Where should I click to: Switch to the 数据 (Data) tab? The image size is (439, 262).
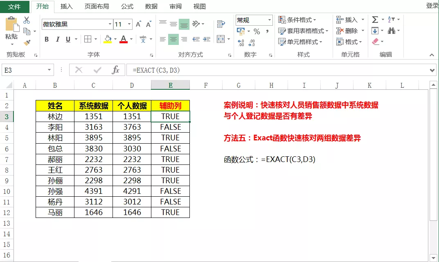pos(151,7)
